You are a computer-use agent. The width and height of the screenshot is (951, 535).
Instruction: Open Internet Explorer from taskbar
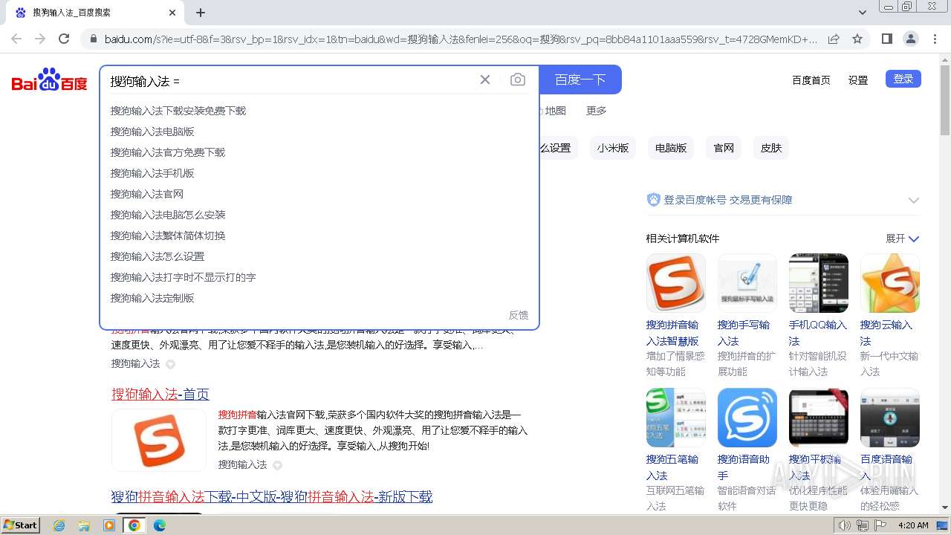coord(59,525)
